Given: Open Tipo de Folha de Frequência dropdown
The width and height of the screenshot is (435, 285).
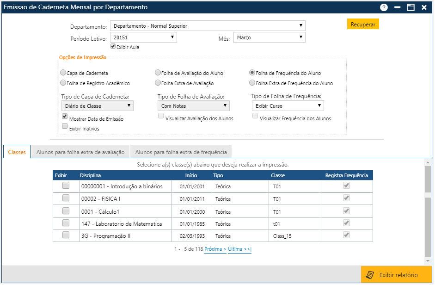Looking at the screenshot, I should pyautogui.click(x=288, y=106).
